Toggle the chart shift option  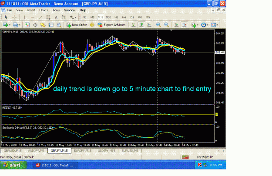pos(185,25)
